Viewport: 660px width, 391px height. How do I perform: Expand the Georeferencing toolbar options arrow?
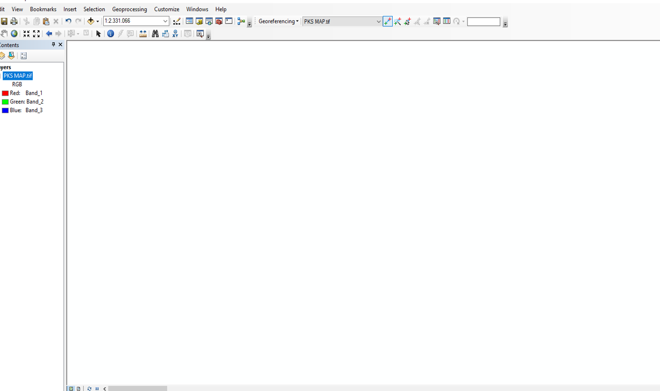[x=505, y=23]
